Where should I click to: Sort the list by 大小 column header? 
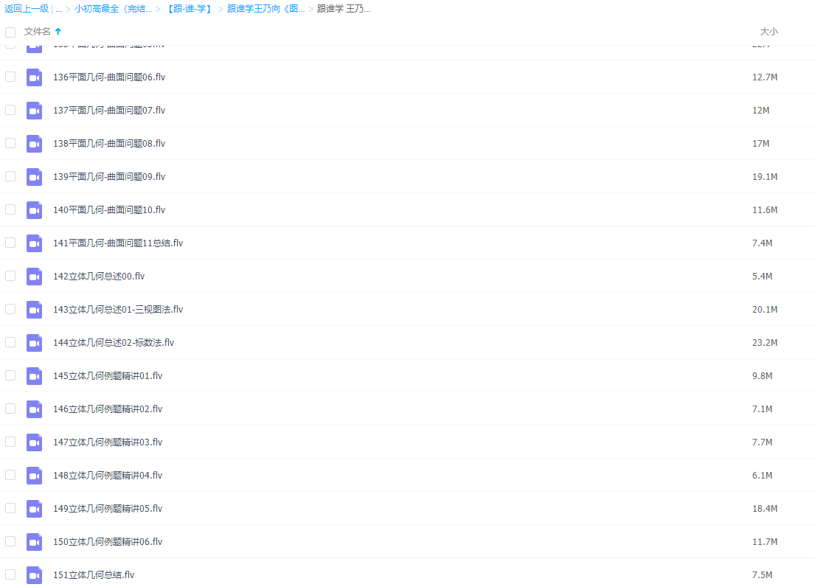point(769,32)
